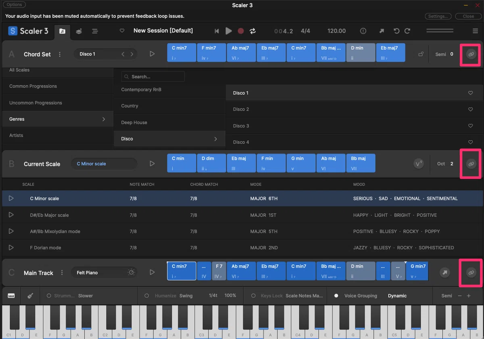The width and height of the screenshot is (484, 339).
Task: Toggle the loop playback button
Action: tap(253, 31)
